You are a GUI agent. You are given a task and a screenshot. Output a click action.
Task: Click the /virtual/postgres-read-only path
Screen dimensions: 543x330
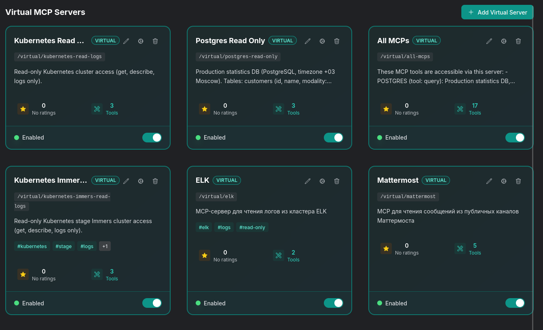coord(238,56)
